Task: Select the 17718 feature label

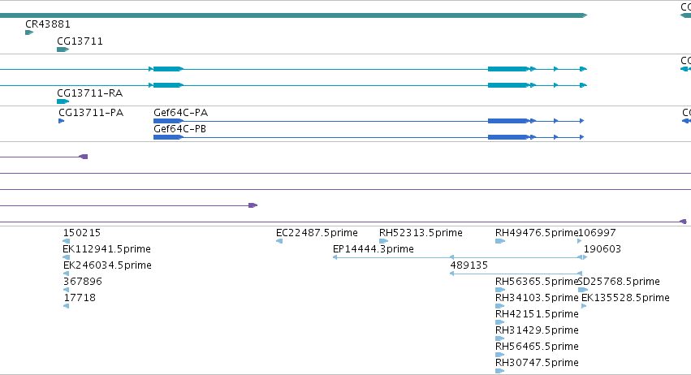Action: (80, 298)
